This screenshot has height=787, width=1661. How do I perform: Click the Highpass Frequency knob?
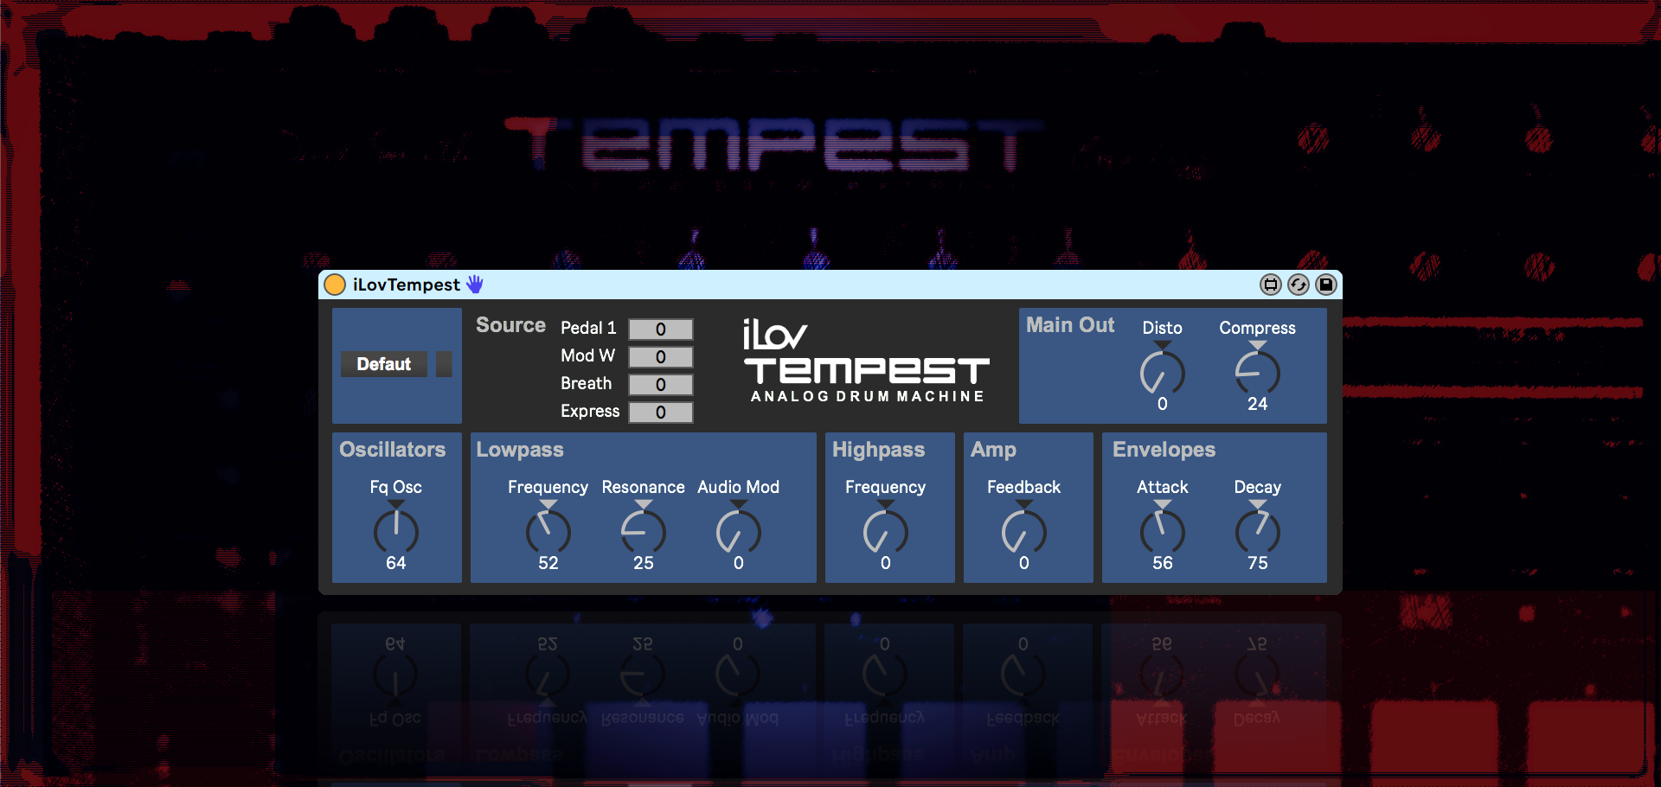[x=885, y=532]
